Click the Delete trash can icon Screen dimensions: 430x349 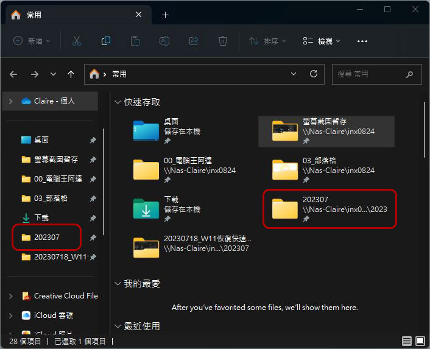tap(223, 41)
